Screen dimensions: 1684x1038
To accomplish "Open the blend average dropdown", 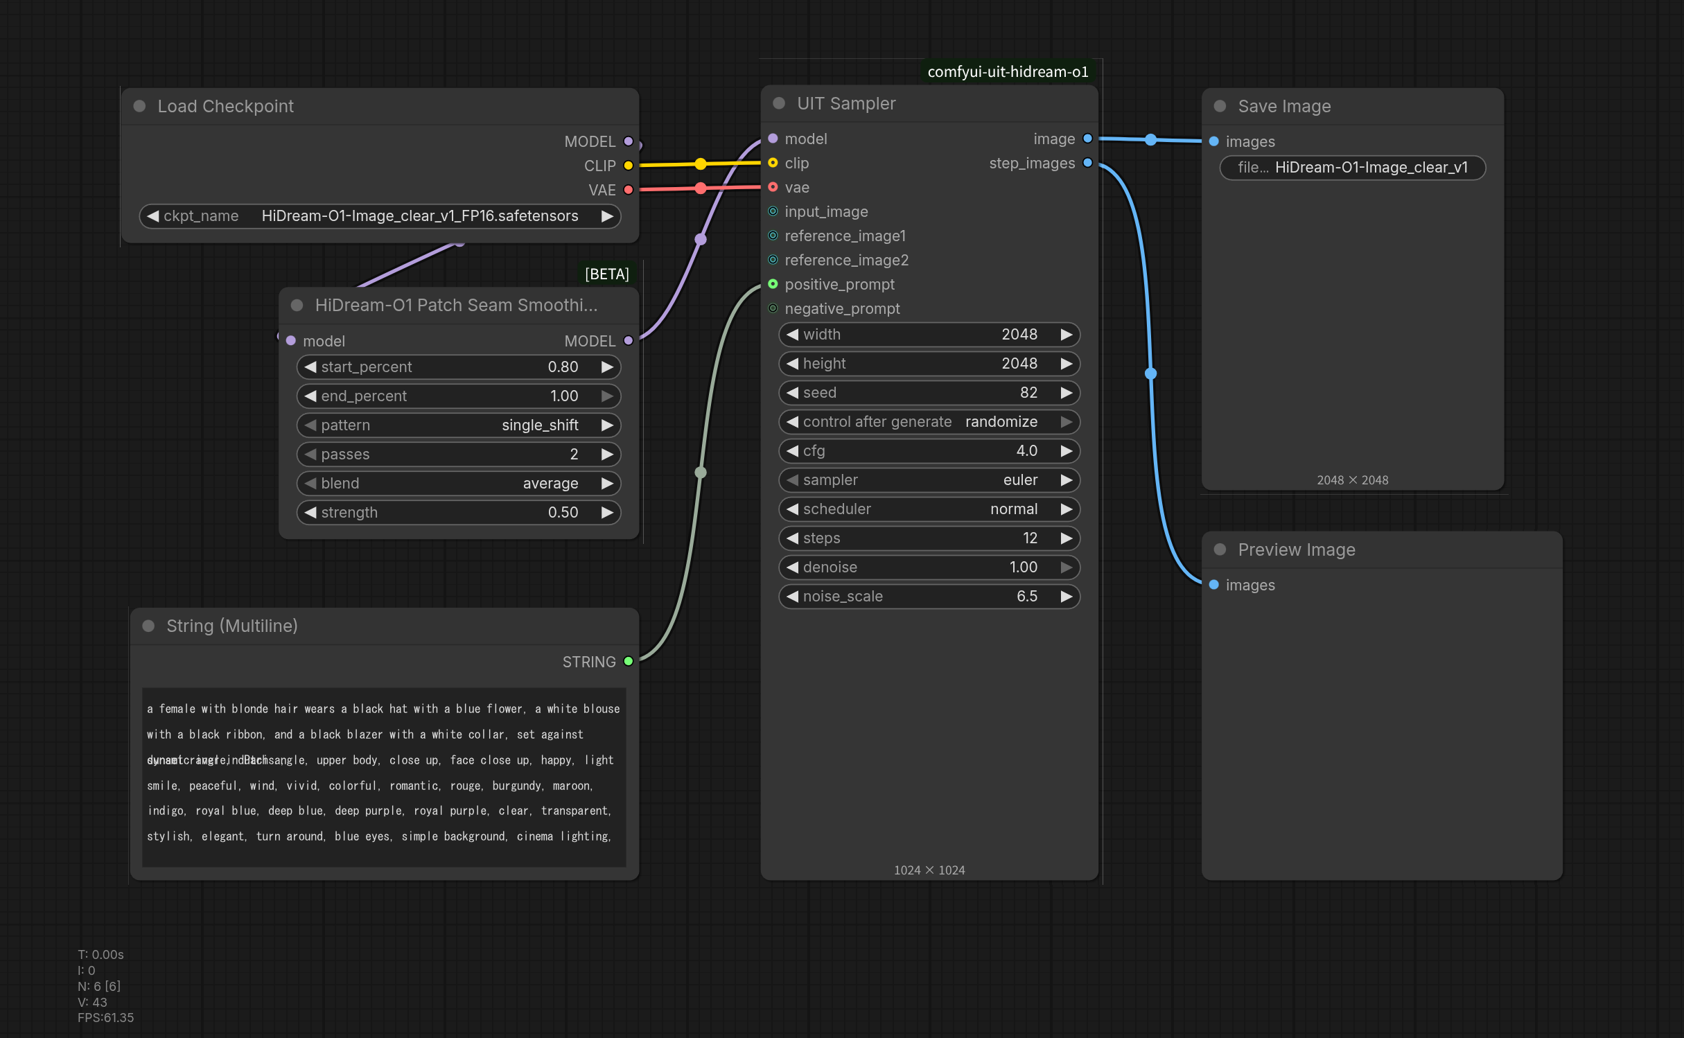I will point(459,484).
